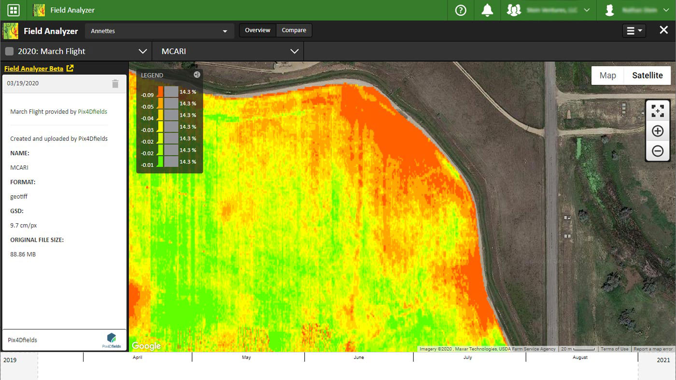
Task: Switch map view to Satellite
Action: [648, 75]
